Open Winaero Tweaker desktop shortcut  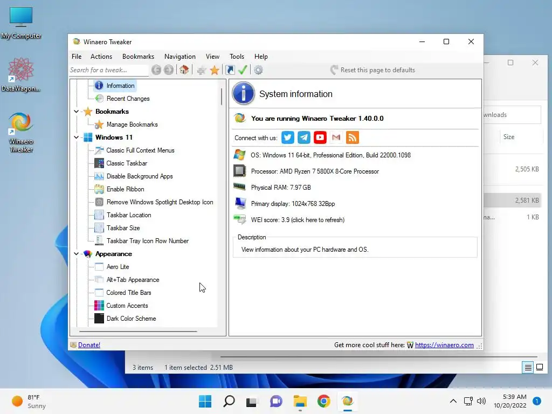[21, 133]
